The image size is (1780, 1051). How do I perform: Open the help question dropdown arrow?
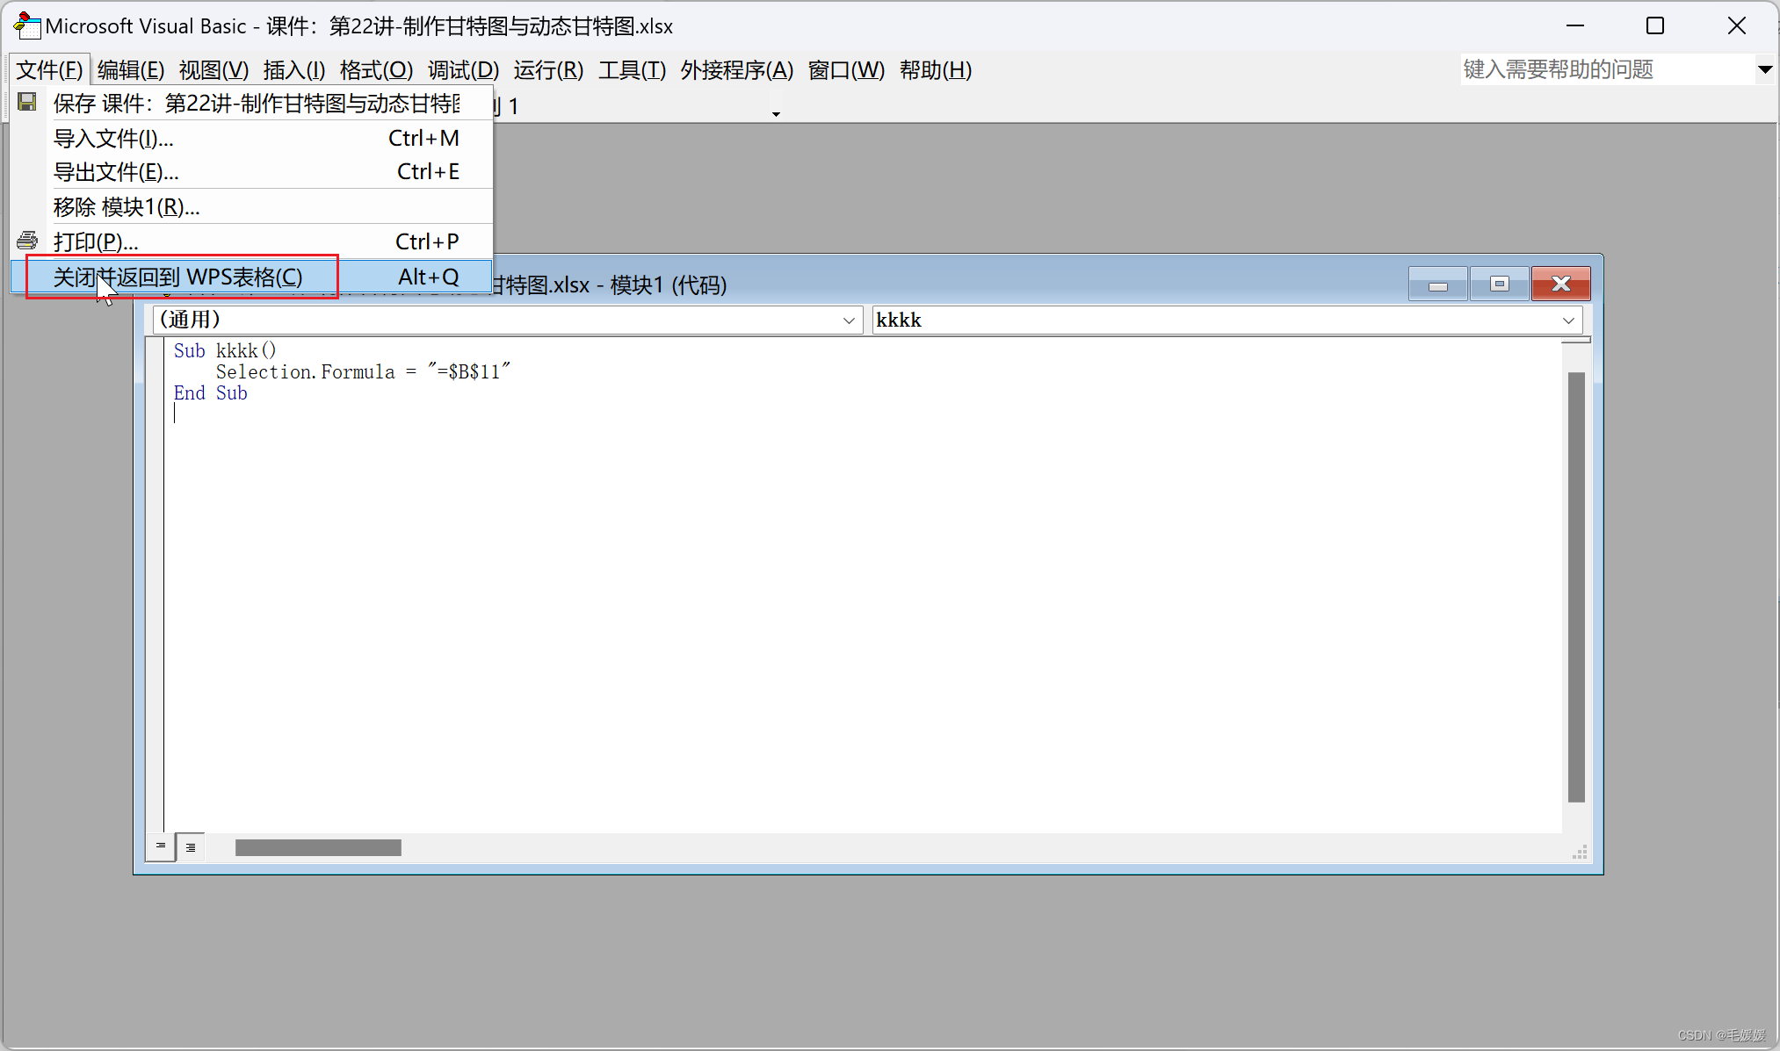(x=1764, y=69)
